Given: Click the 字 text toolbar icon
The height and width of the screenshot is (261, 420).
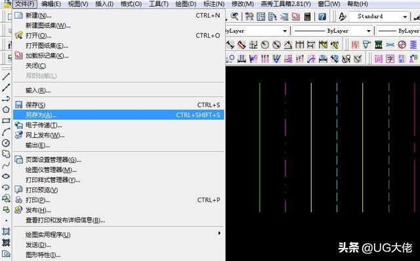Looking at the screenshot, I should [x=390, y=58].
